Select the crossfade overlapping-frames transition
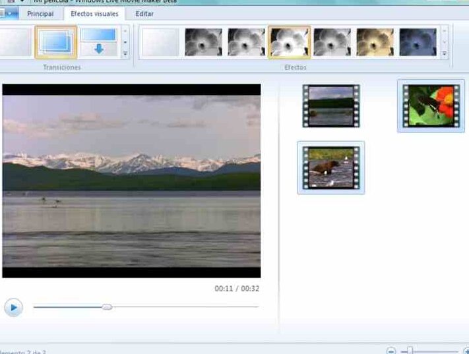Viewport: 469px width, 354px height. tap(56, 42)
